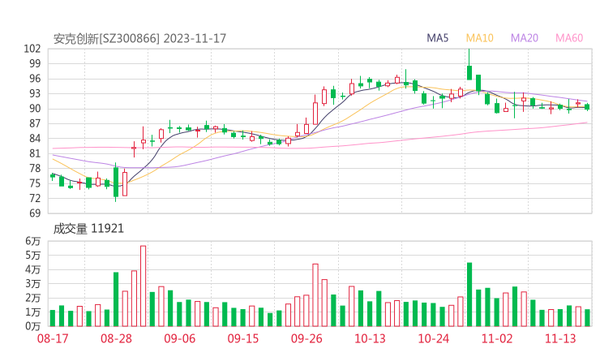The width and height of the screenshot is (600, 357).
Task: Click the 10-24 date axis label
Action: click(433, 338)
